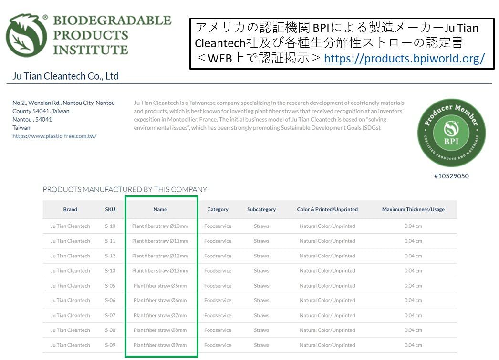Click Straws subcategory in S-12 row

click(261, 256)
